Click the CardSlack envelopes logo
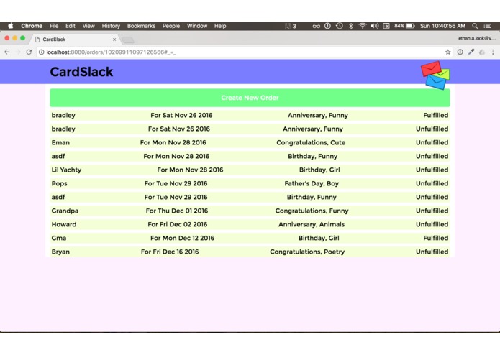 [x=435, y=75]
